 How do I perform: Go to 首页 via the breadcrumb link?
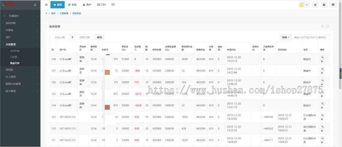click(53, 13)
